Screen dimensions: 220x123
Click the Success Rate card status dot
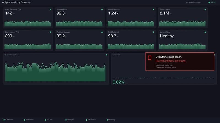click(102, 10)
